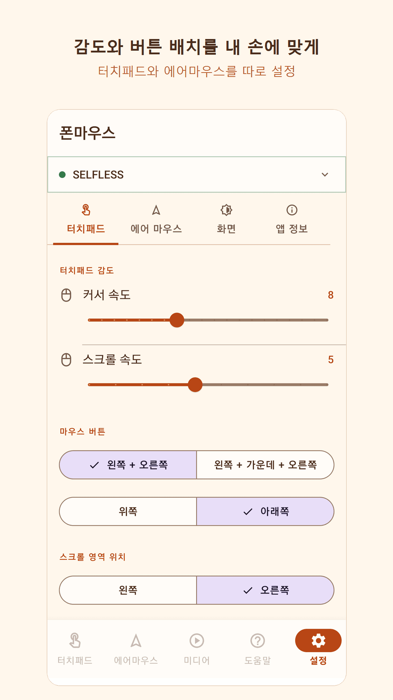This screenshot has height=700, width=393.
Task: Select the 왼쪽 + 오른쪽 button layout
Action: point(128,465)
